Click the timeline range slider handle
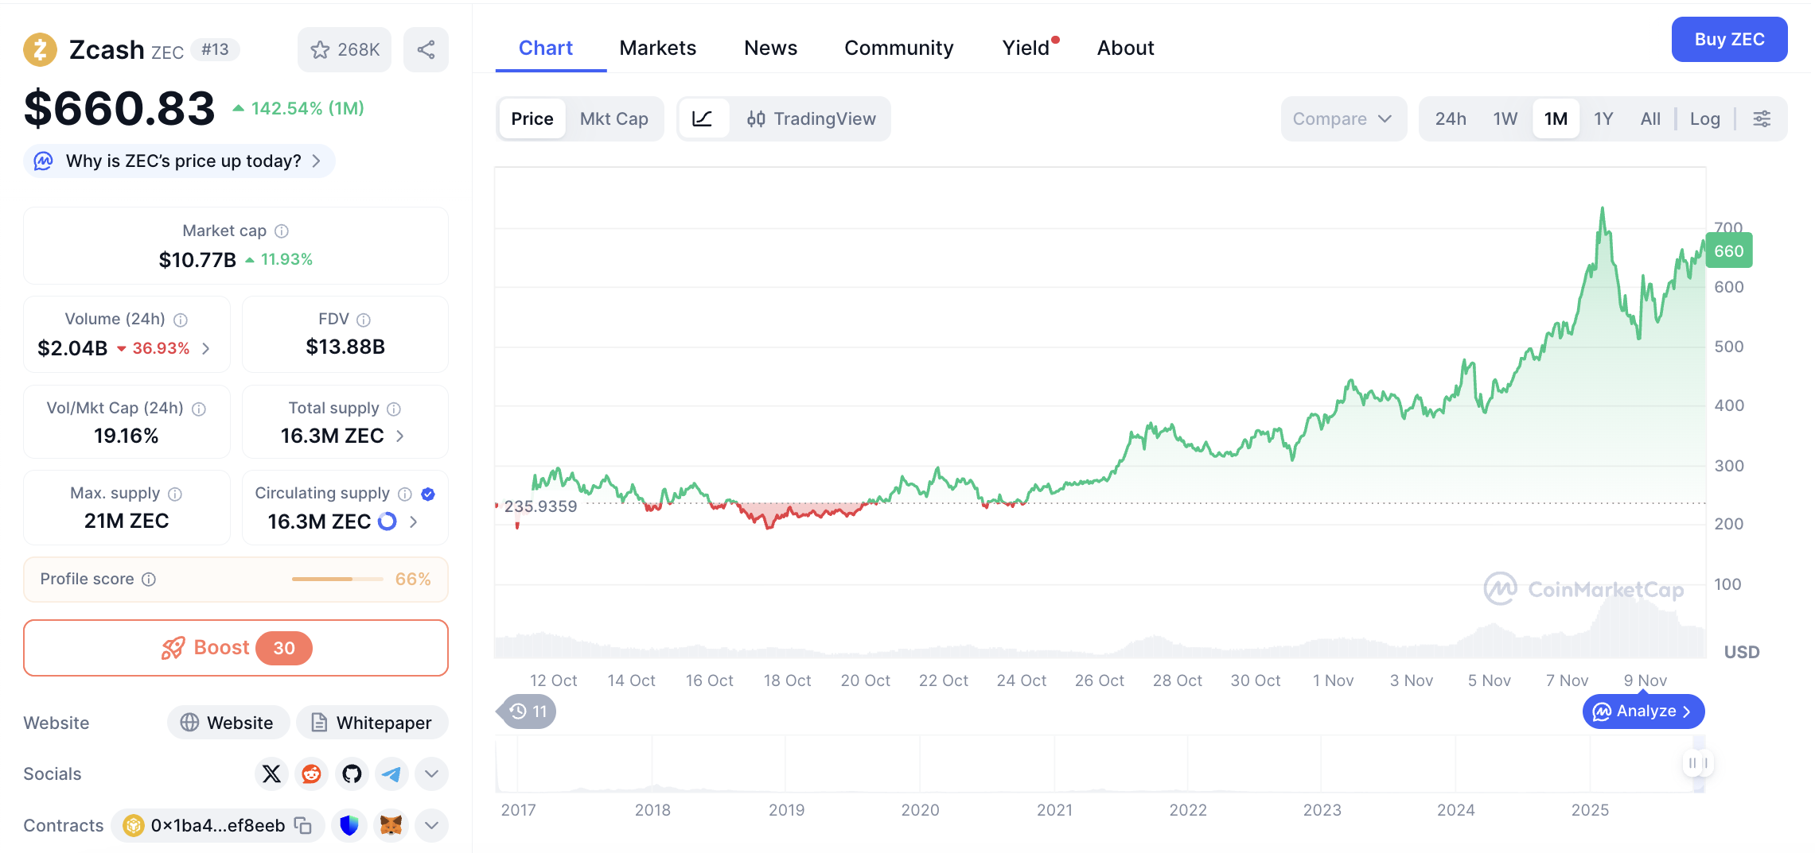 point(1698,763)
